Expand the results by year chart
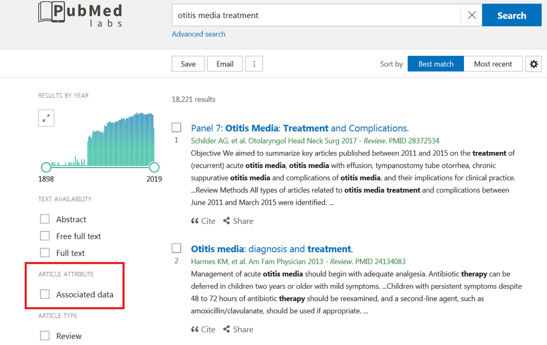547x345 pixels. [46, 118]
